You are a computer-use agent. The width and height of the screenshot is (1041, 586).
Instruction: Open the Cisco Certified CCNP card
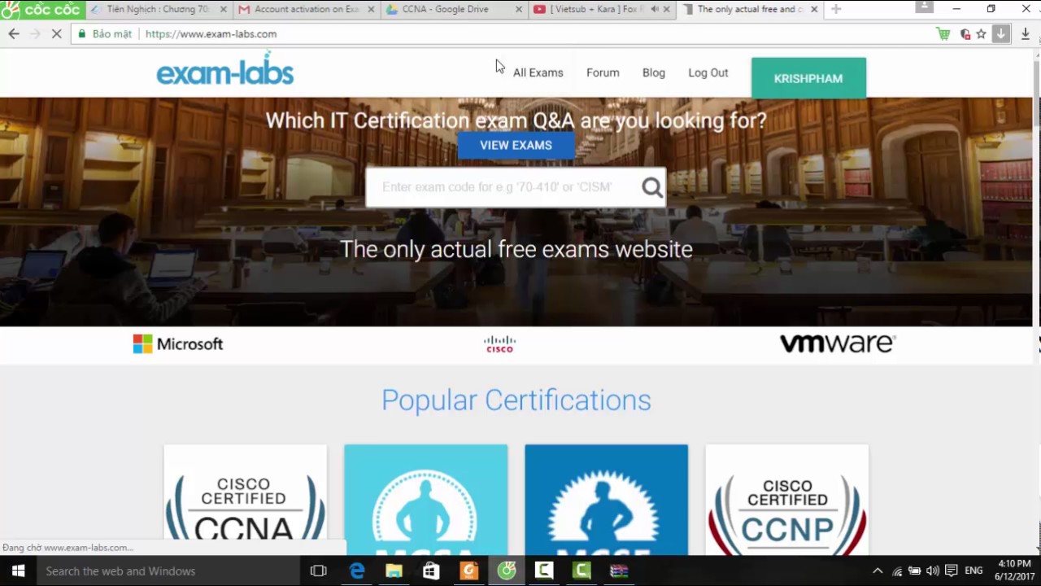[x=786, y=500]
